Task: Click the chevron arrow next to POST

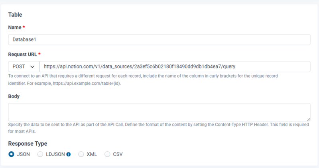Action: pyautogui.click(x=32, y=66)
